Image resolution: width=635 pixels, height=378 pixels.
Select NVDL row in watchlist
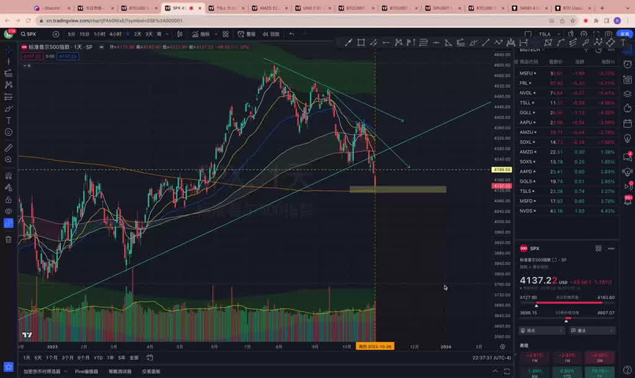526,92
